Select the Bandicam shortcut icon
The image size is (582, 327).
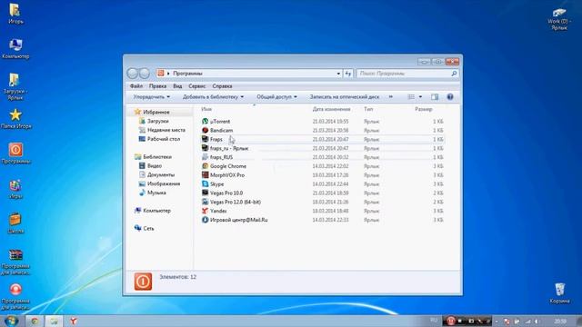pyautogui.click(x=205, y=130)
